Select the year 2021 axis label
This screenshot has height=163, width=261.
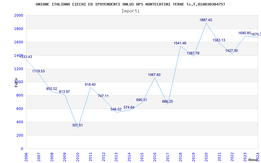(219, 157)
